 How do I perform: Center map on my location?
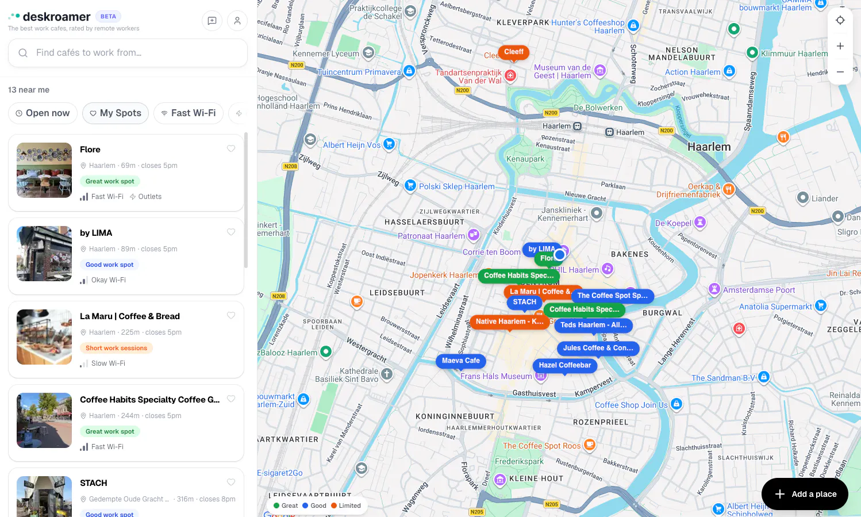[840, 20]
